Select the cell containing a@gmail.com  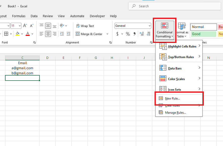coord(22,68)
